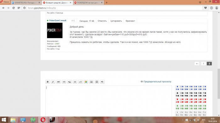The width and height of the screenshot is (220, 123).
Task: Insert the ace of clubs card
Action: [x=204, y=109]
